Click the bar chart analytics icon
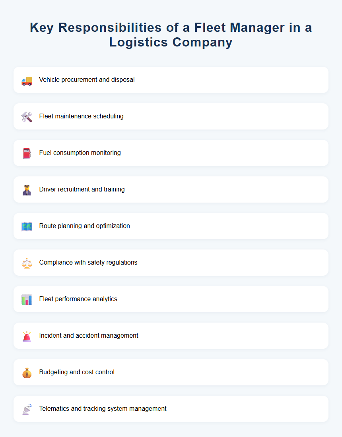This screenshot has height=437, width=342. pyautogui.click(x=27, y=300)
